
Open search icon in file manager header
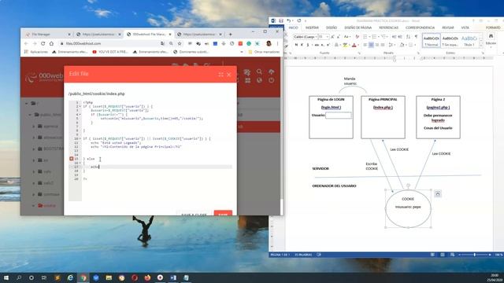coord(259,72)
